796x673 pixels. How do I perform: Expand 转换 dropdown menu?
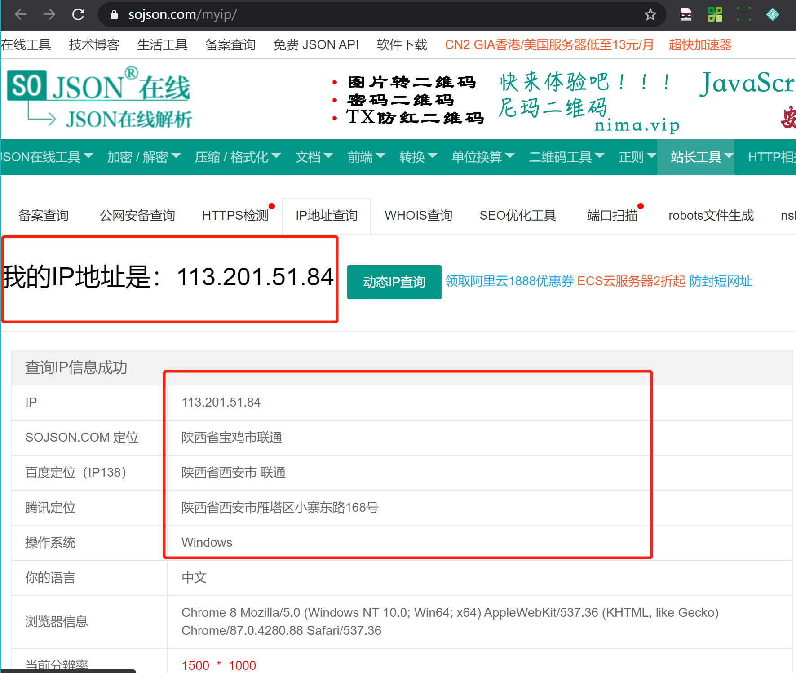(418, 157)
